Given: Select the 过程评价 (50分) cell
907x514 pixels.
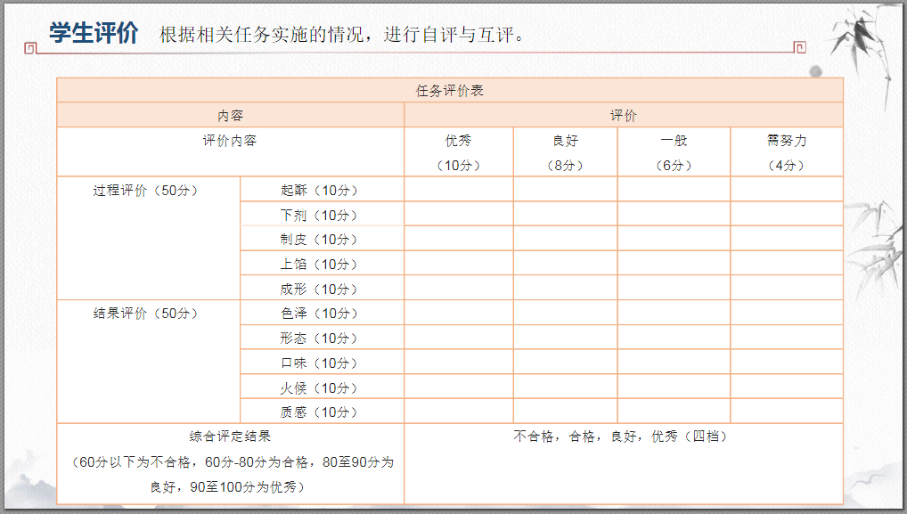Looking at the screenshot, I should coord(148,238).
